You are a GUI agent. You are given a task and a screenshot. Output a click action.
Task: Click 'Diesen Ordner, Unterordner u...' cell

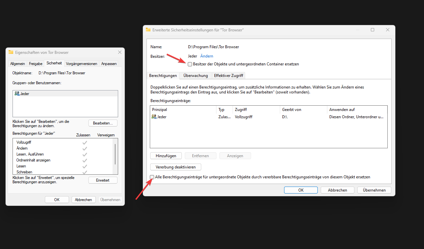(x=356, y=117)
